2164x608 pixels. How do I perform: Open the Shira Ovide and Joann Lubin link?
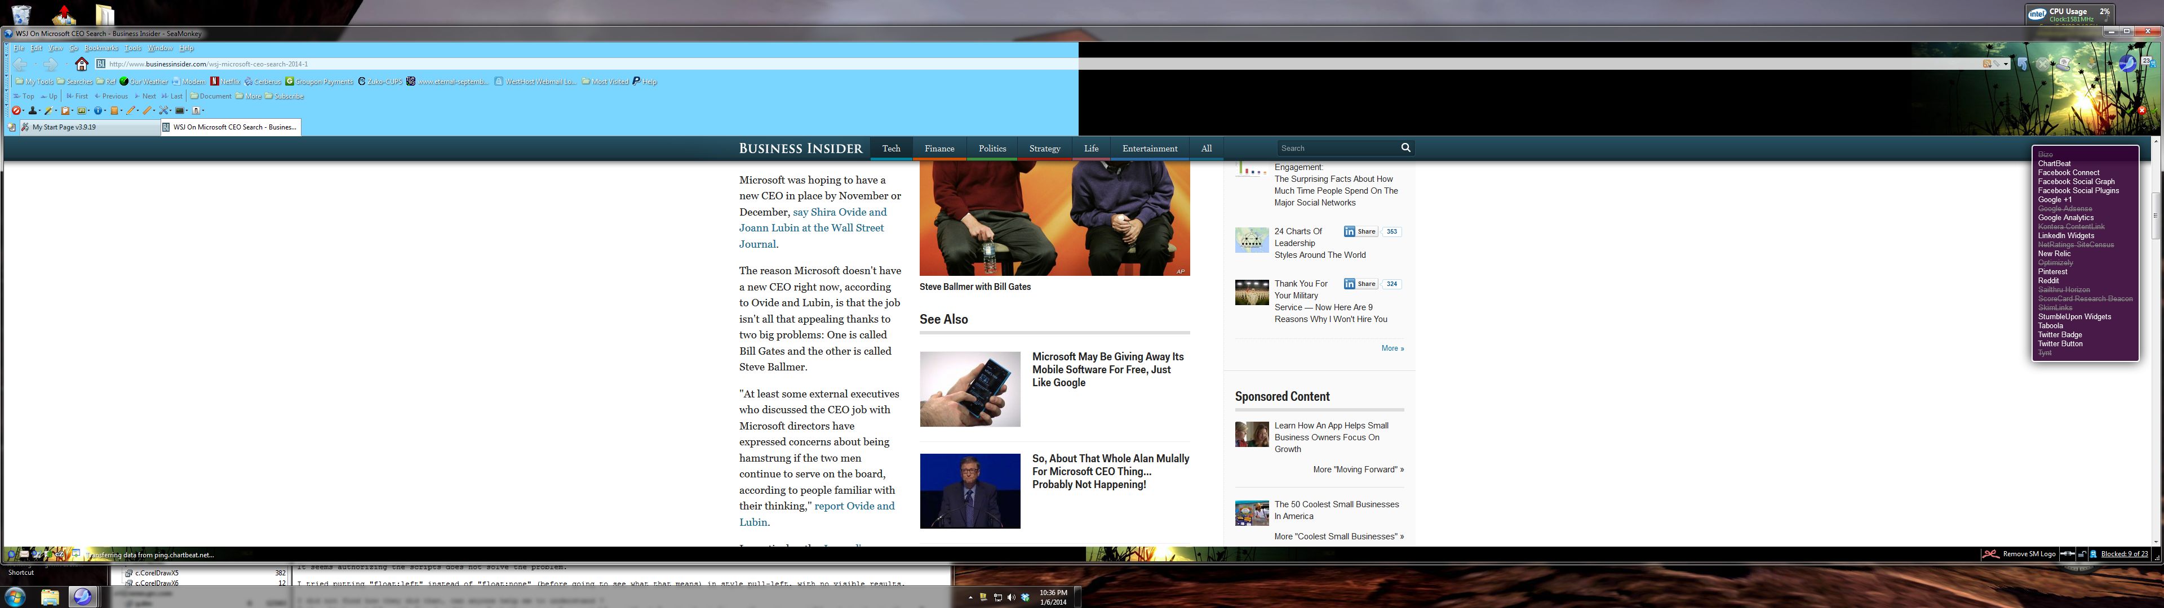(x=812, y=227)
